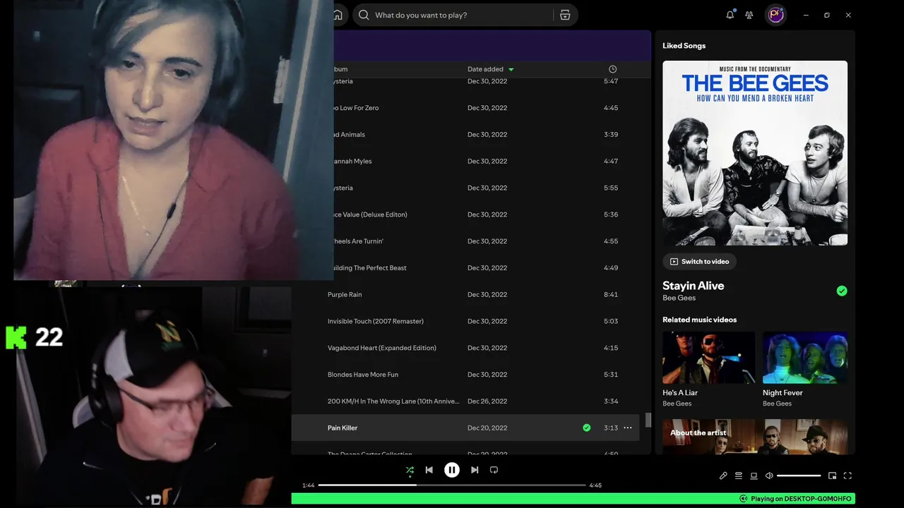904x508 pixels.
Task: Toggle liked checkmark for Stayin Alive
Action: [x=842, y=291]
